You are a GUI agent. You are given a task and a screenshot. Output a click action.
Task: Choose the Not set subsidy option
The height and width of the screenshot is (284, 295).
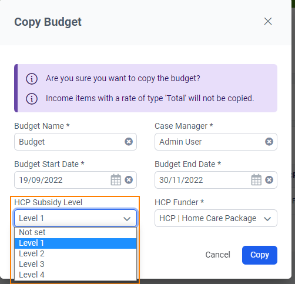(75, 233)
